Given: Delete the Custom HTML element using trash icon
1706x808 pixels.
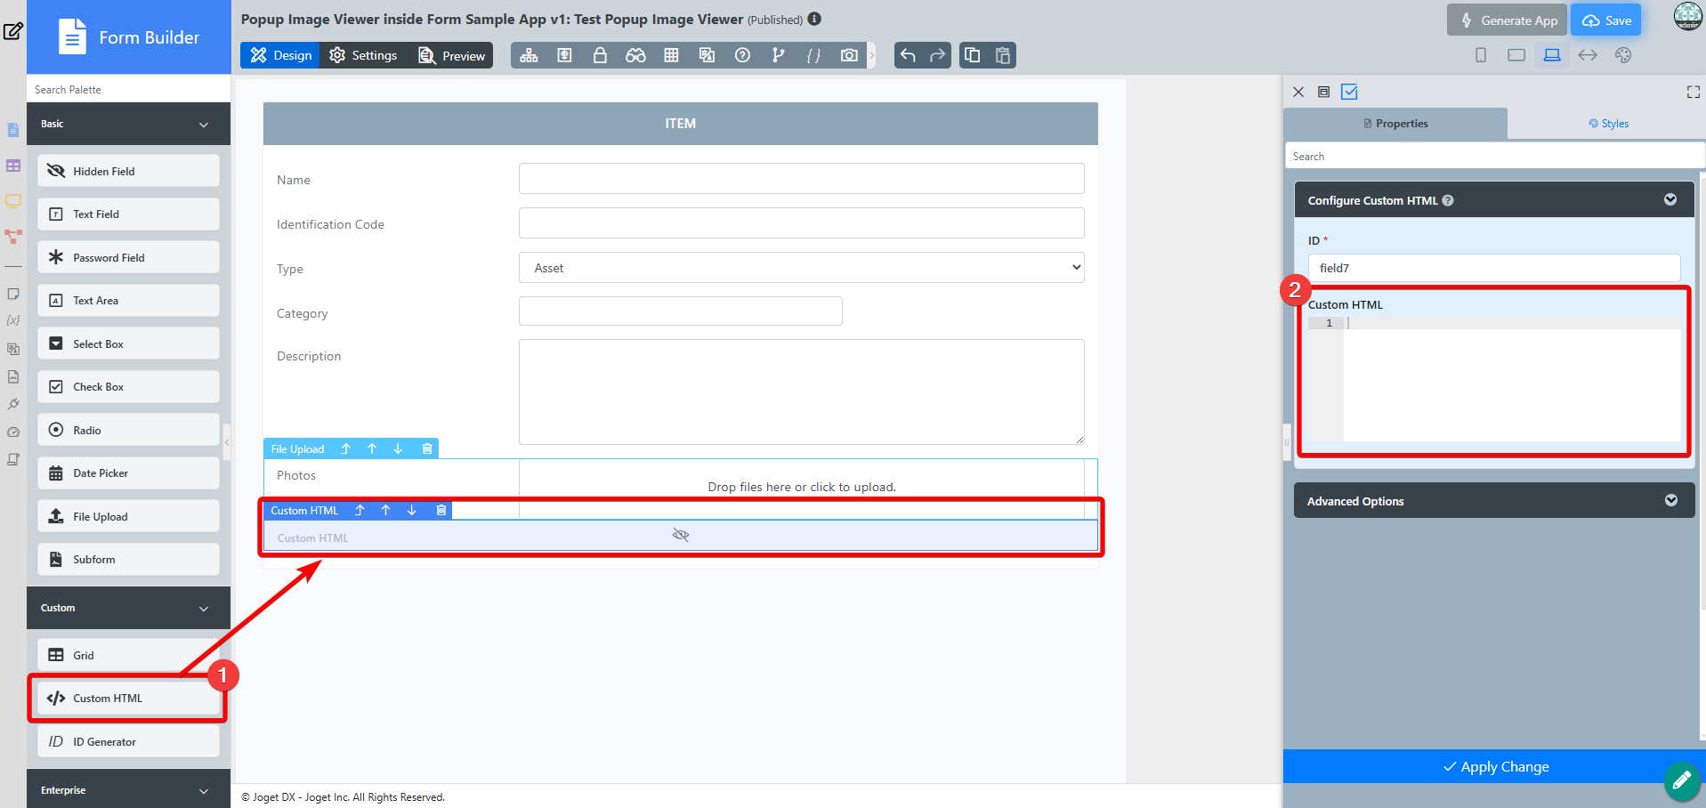Looking at the screenshot, I should (x=441, y=510).
